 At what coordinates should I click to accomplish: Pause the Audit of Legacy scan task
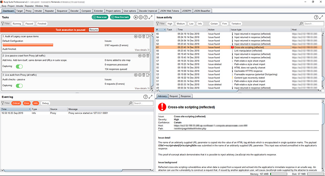(136, 36)
